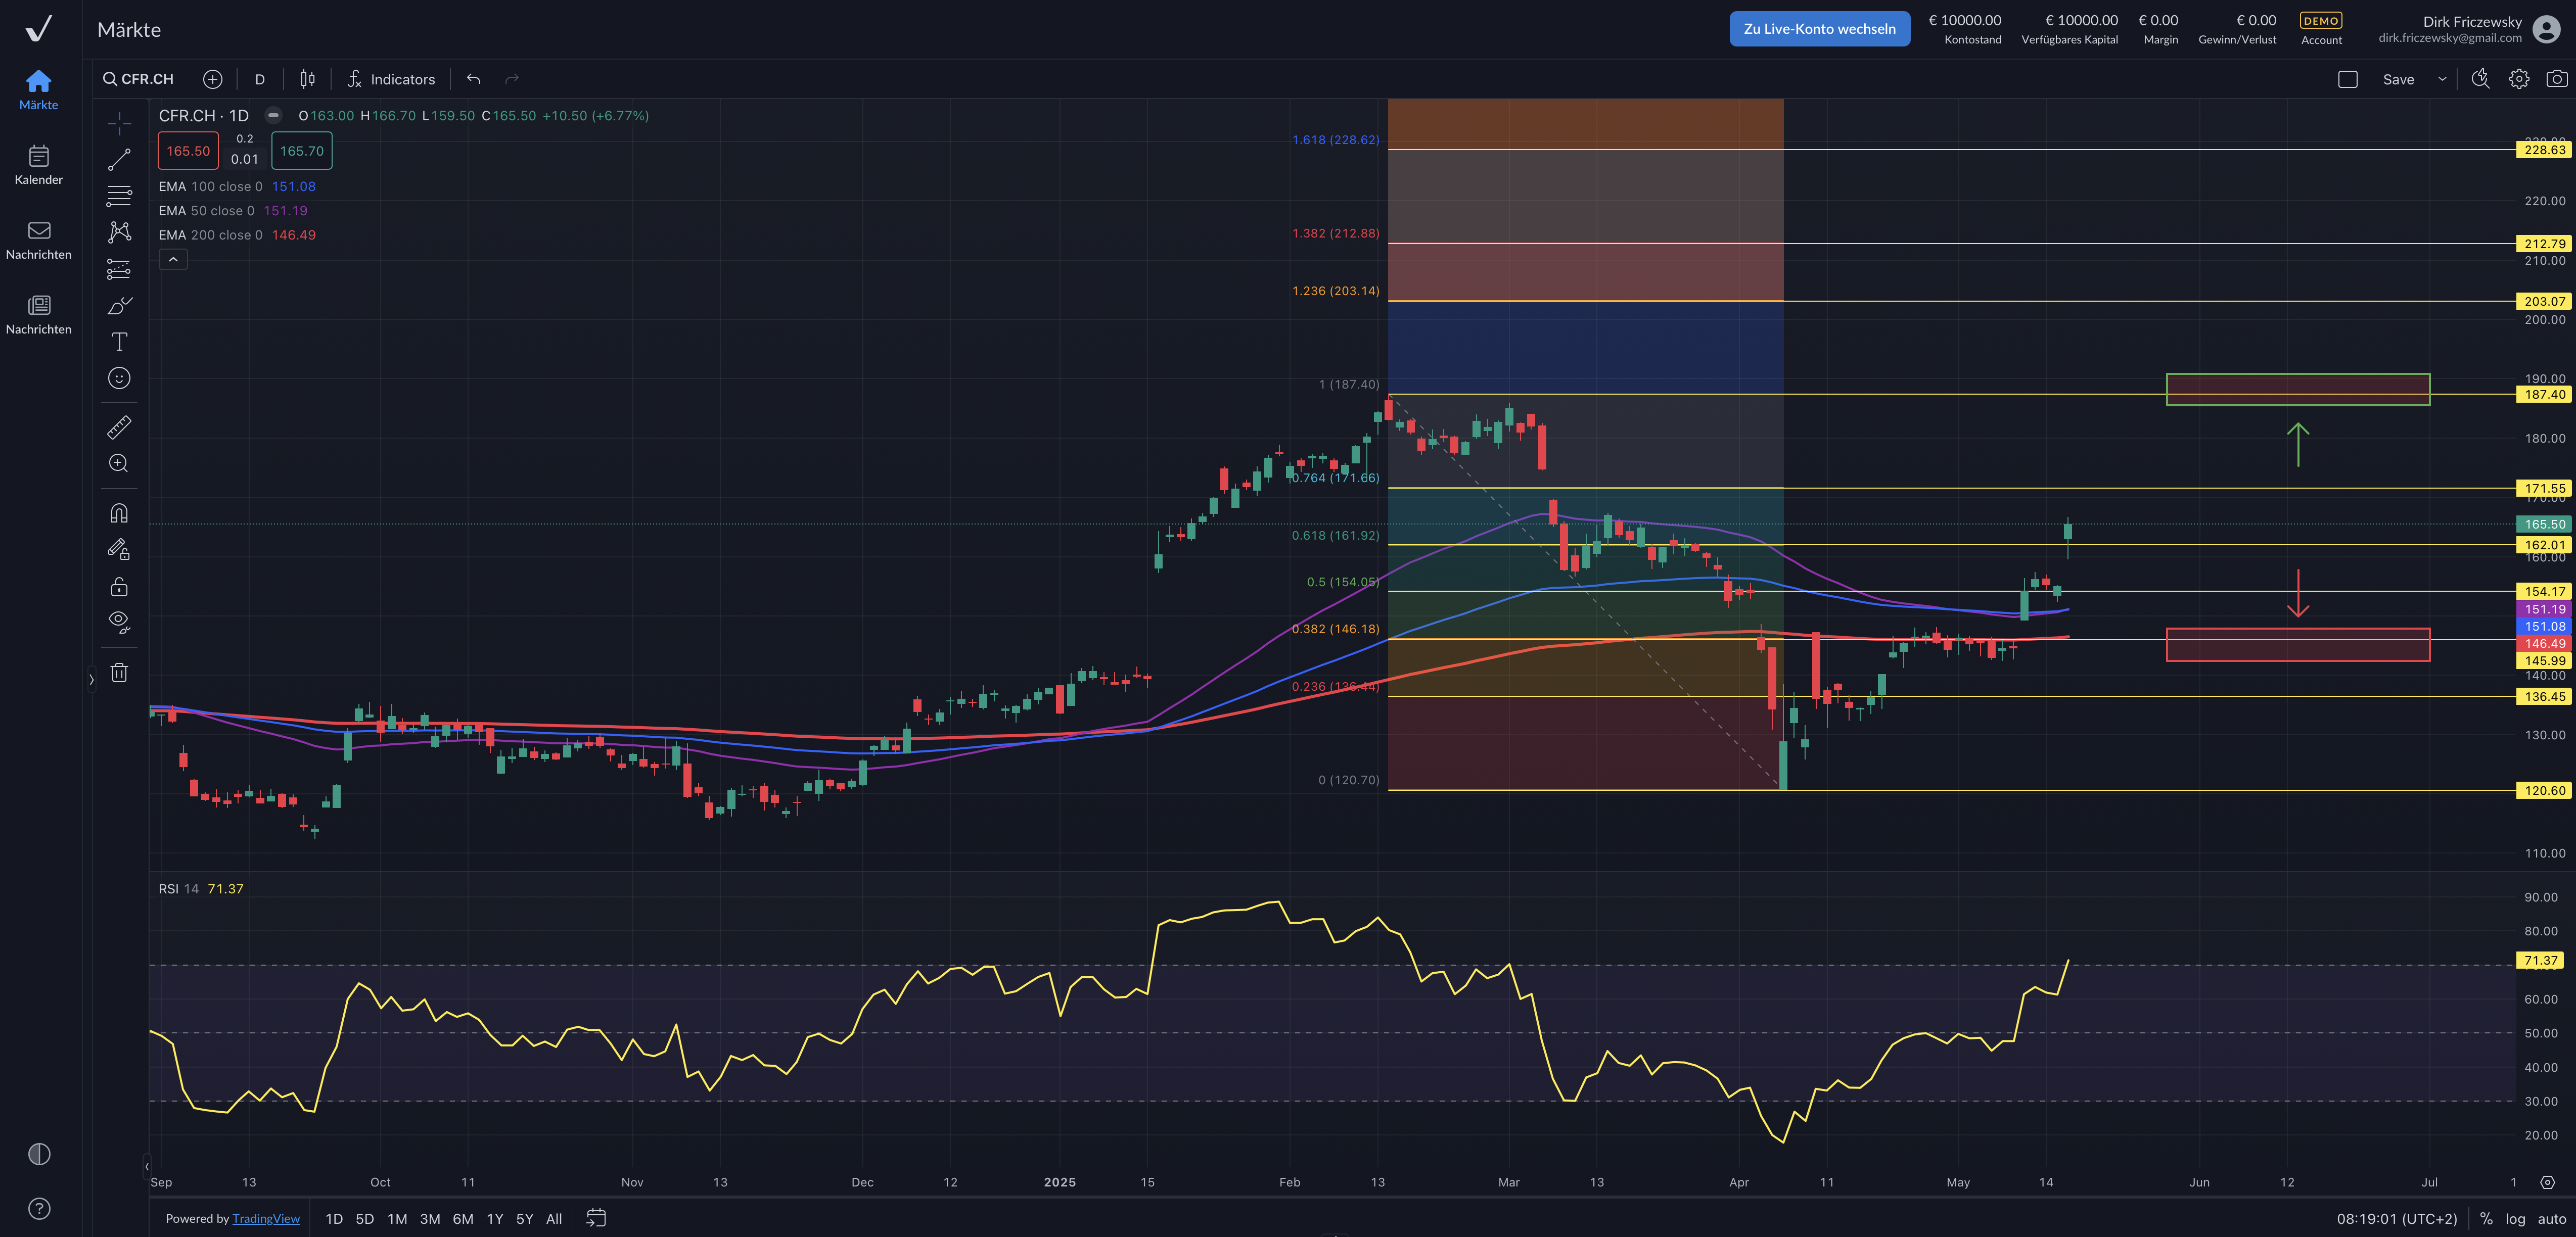This screenshot has width=2576, height=1237.
Task: Take a chart snapshot with camera icon
Action: (2556, 79)
